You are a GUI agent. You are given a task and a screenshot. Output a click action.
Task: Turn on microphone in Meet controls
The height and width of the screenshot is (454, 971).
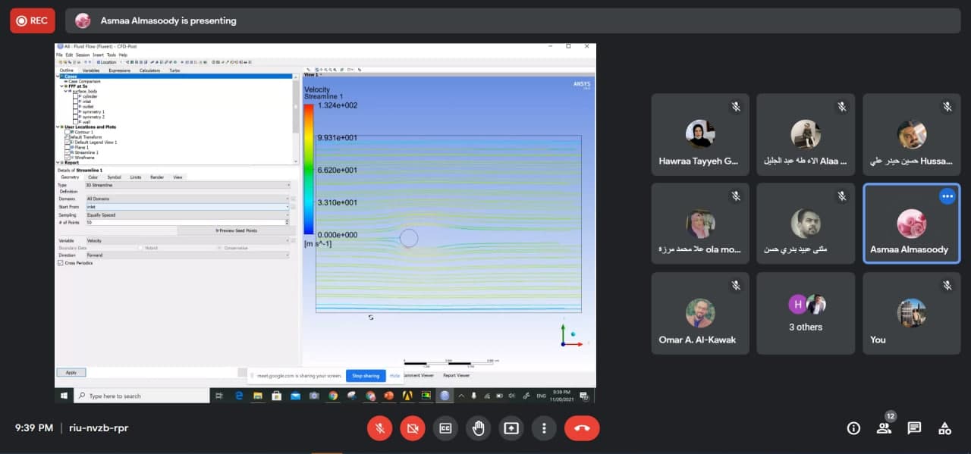(x=379, y=428)
